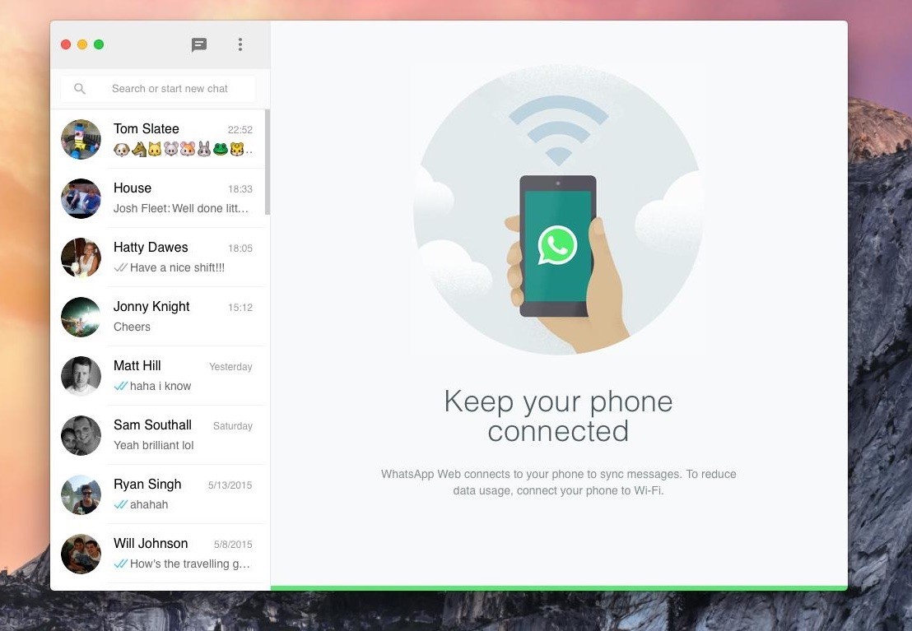912x631 pixels.
Task: Select the Jonny Knight conversation
Action: [157, 317]
